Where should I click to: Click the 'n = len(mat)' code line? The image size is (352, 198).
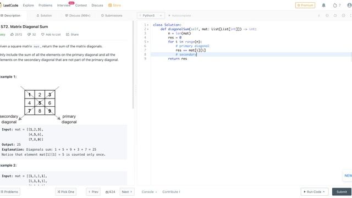(x=179, y=33)
